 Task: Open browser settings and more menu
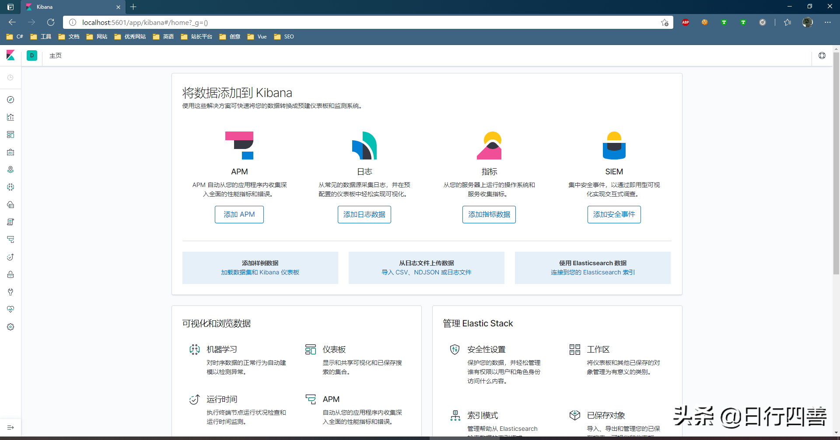click(x=828, y=22)
